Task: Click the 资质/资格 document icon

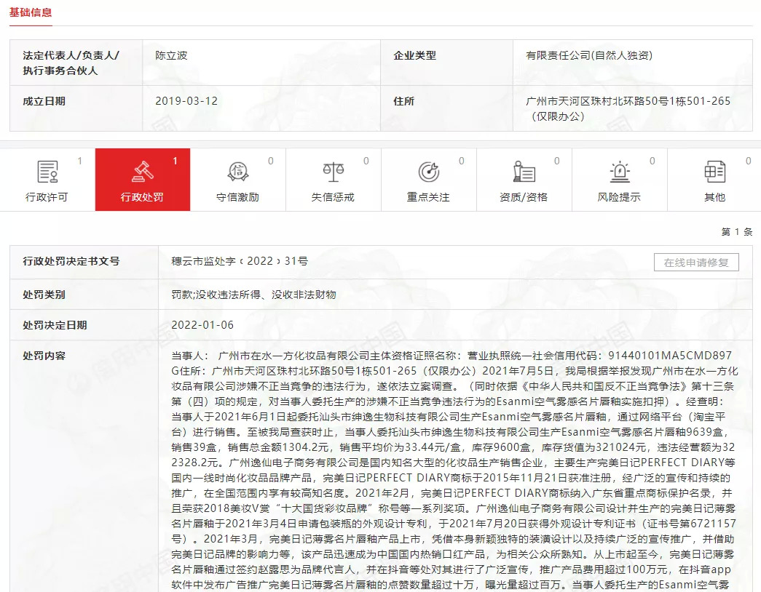Action: tap(524, 172)
